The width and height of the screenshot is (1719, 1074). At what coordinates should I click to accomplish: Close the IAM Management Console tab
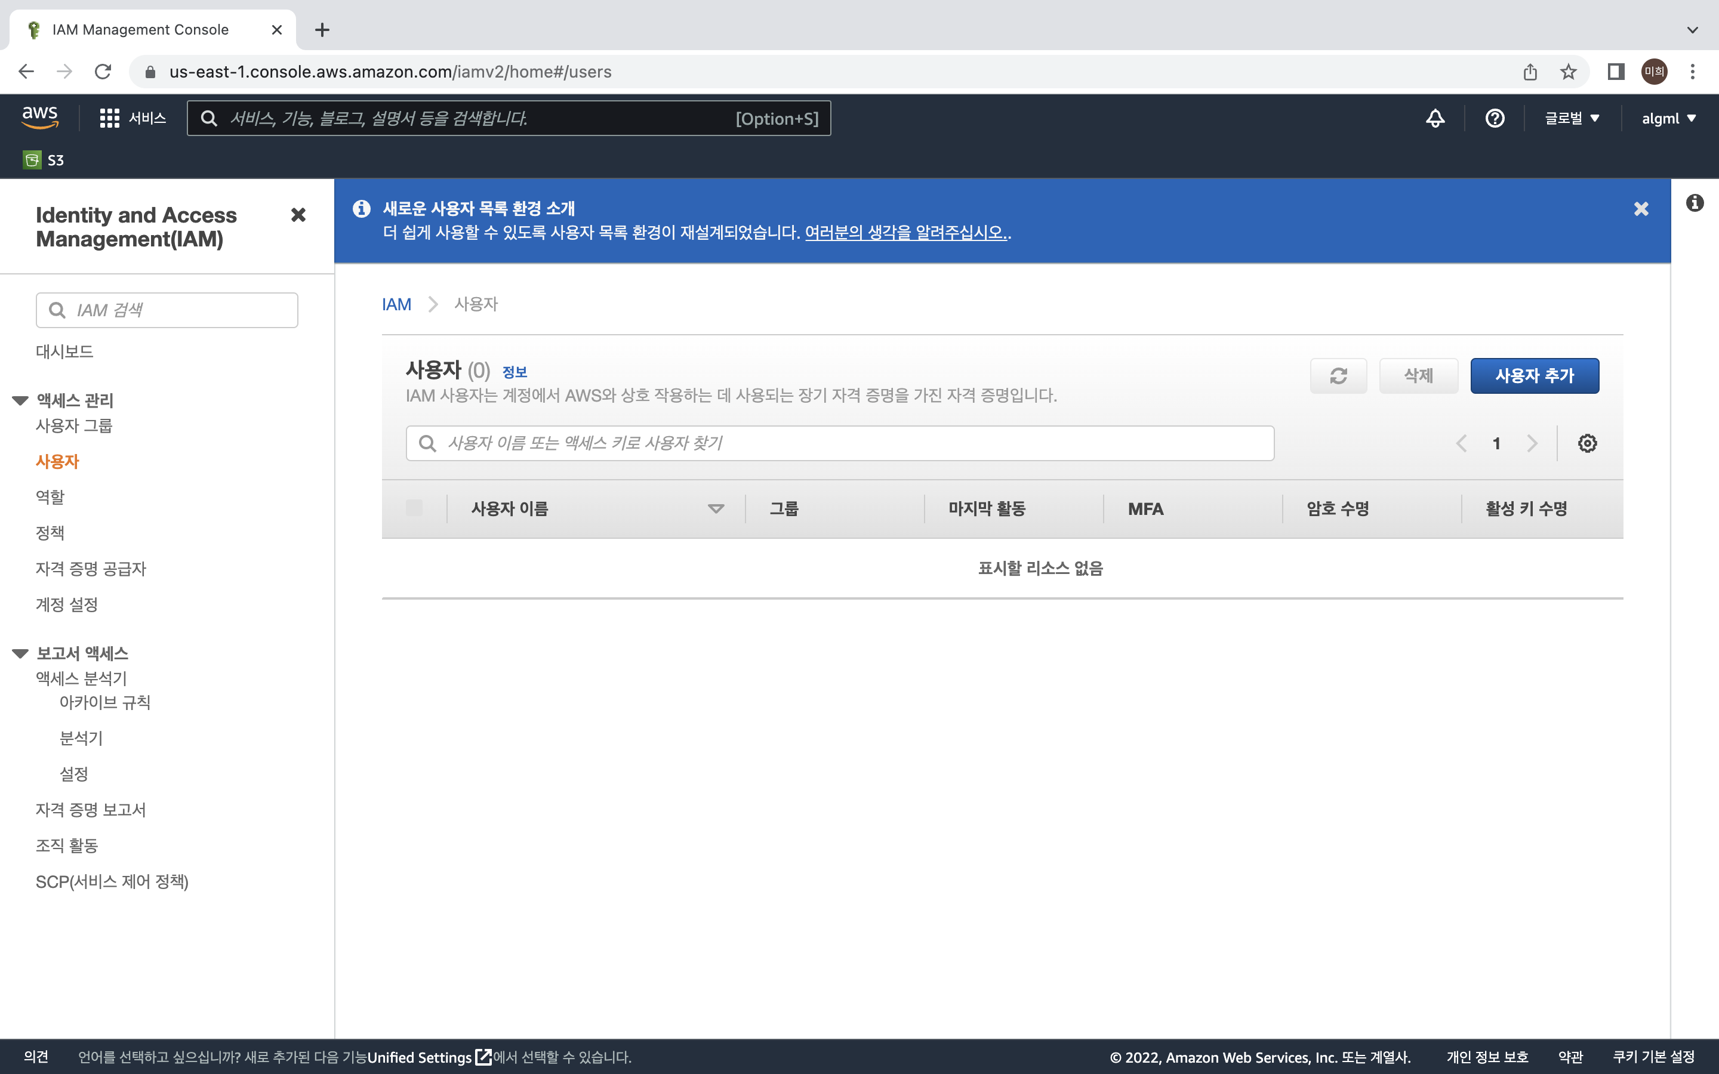277,30
